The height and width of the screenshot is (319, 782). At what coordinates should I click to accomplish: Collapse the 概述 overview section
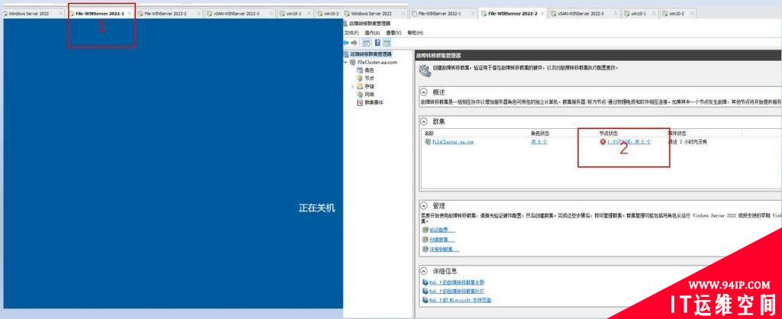point(424,92)
